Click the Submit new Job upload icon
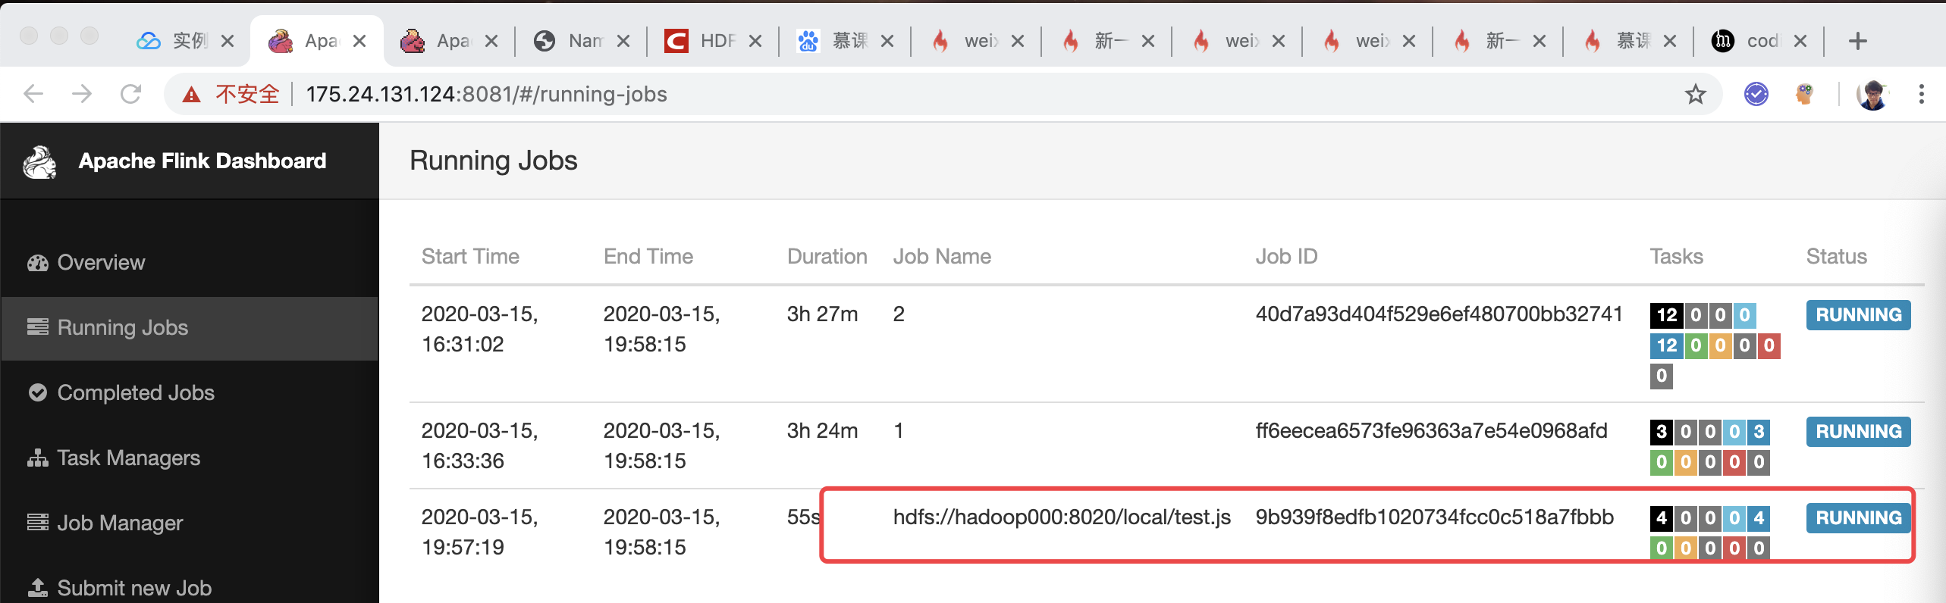This screenshot has height=603, width=1946. click(38, 587)
